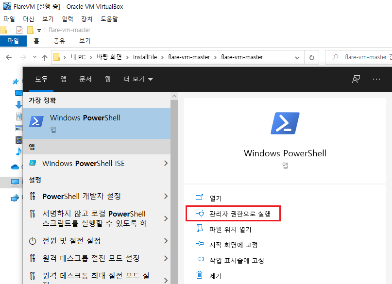Refresh the Explorer folder view
392x284 pixels.
click(x=312, y=57)
